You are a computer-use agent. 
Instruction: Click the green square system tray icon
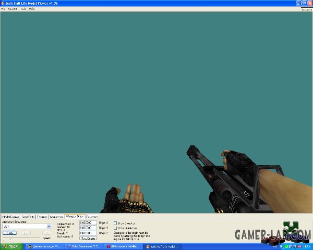click(286, 247)
